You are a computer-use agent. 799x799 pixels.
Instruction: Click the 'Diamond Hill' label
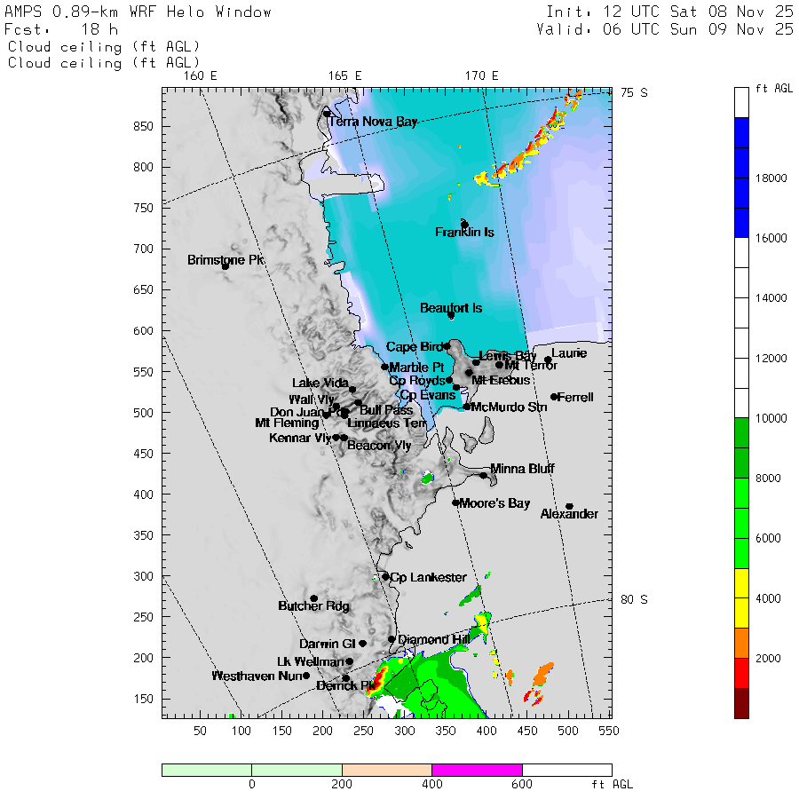(x=433, y=639)
